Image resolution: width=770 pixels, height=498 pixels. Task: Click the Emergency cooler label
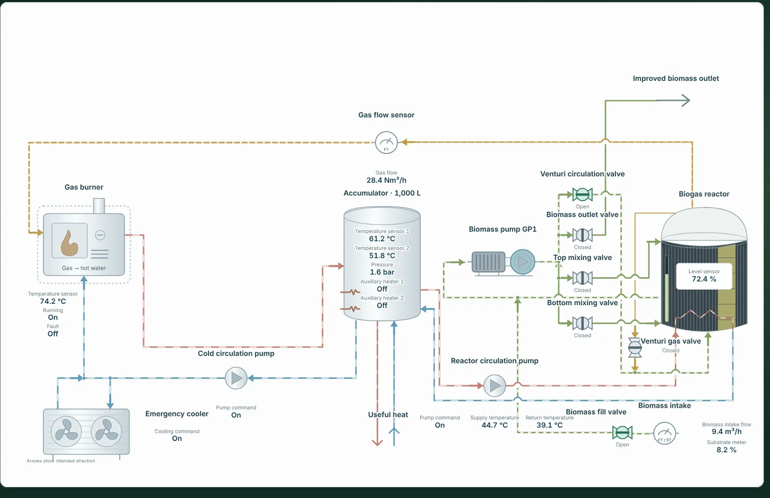click(177, 414)
